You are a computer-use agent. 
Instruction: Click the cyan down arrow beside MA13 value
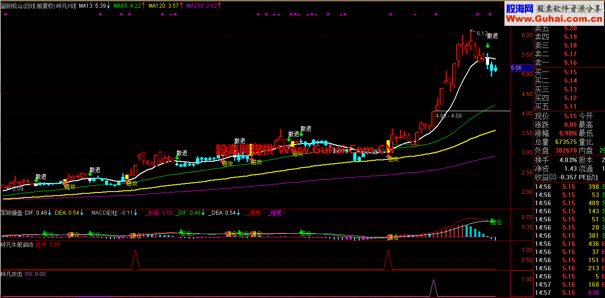(x=109, y=6)
